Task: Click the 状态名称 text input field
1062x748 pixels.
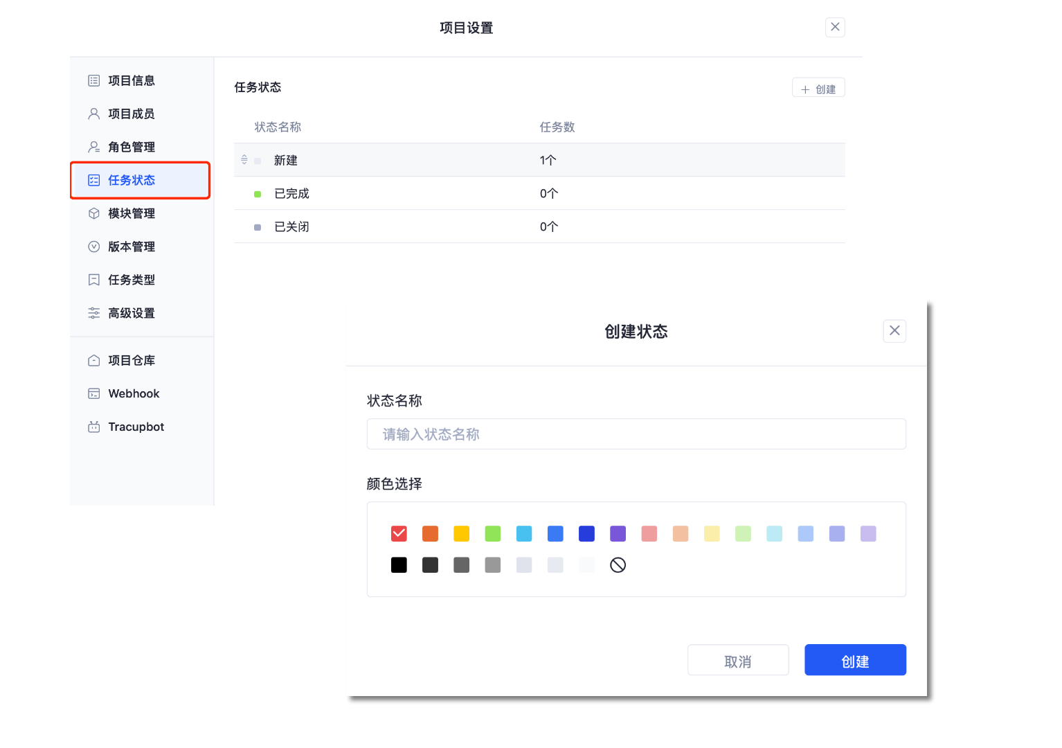Action: coord(636,434)
